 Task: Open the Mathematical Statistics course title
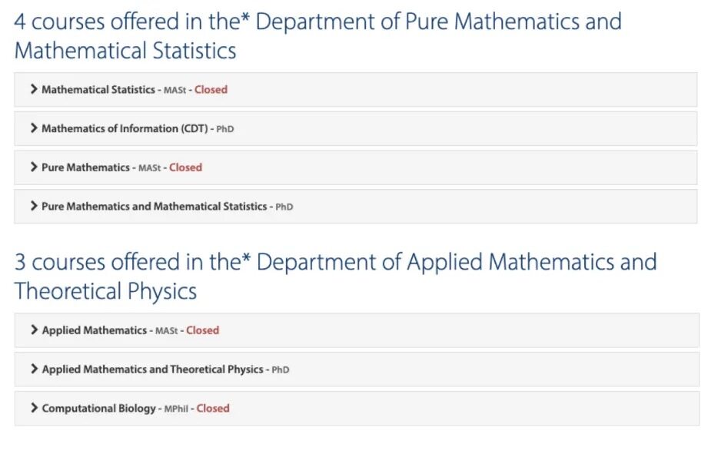pyautogui.click(x=98, y=89)
